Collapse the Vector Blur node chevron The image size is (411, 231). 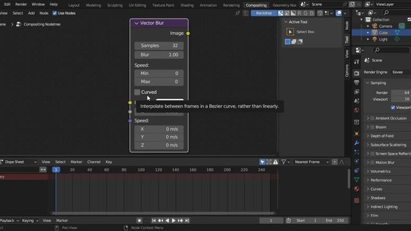tap(136, 23)
